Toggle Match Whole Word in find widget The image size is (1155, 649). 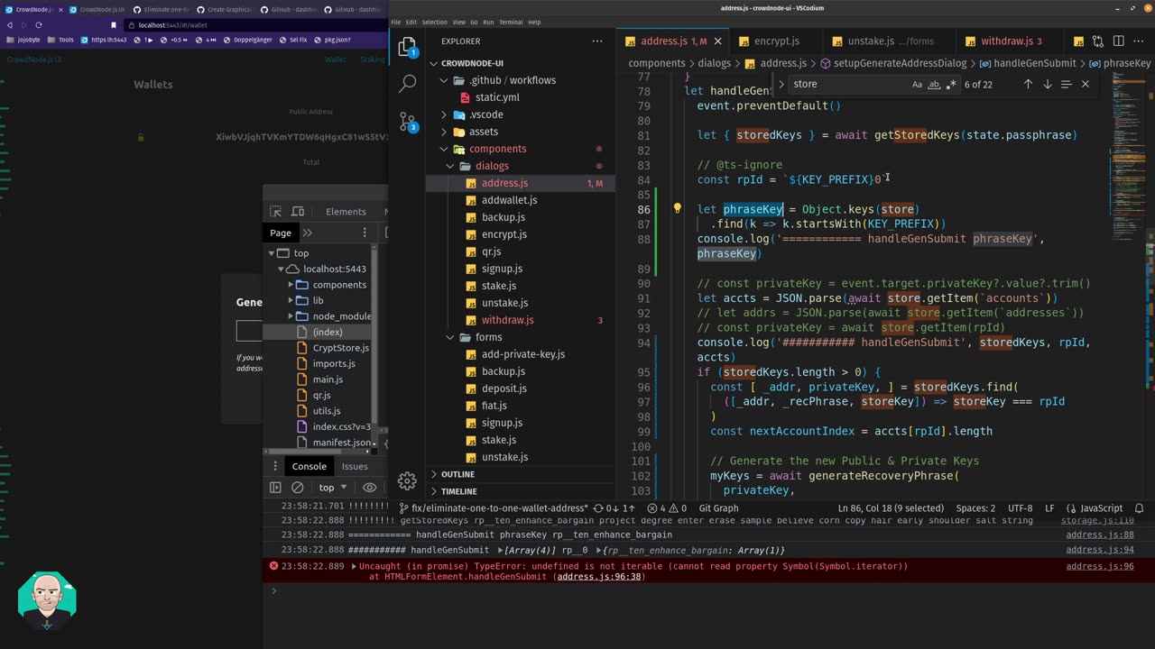(x=934, y=84)
